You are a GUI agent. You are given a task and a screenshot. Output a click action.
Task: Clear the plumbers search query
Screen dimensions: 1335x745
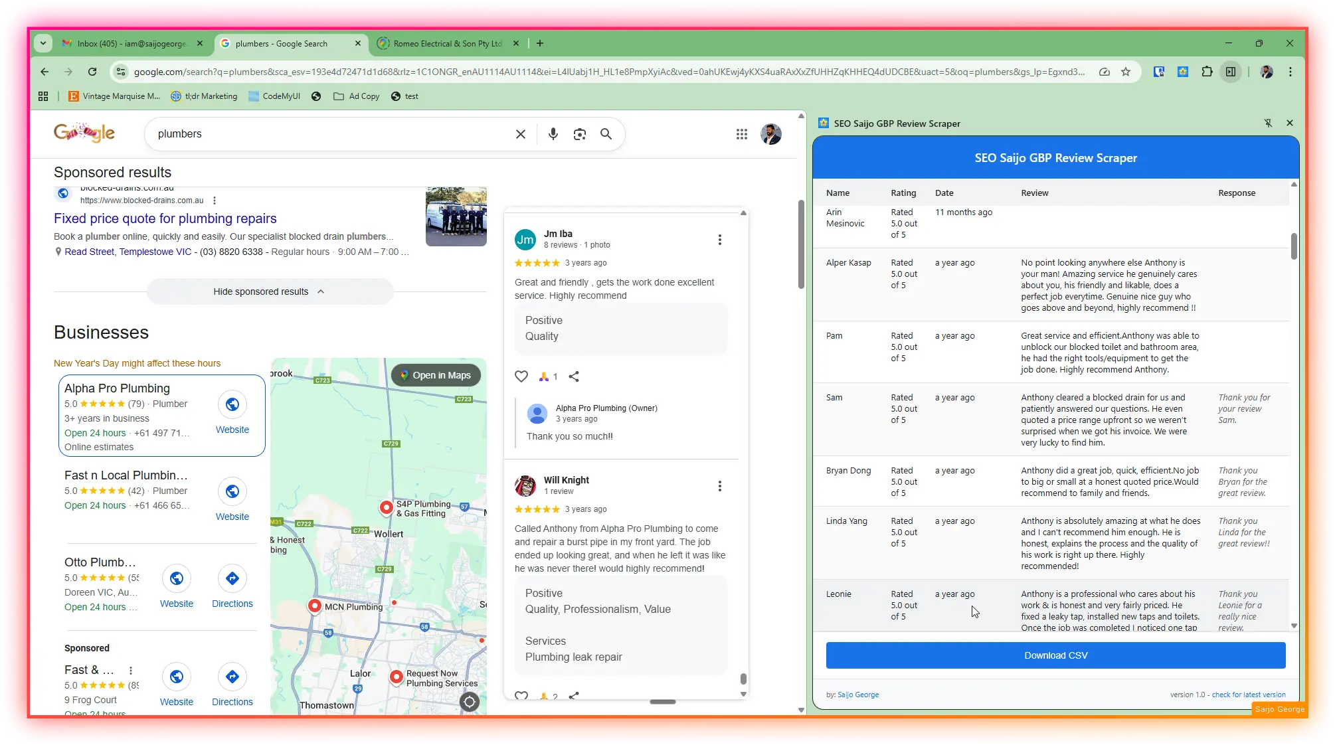(x=520, y=133)
